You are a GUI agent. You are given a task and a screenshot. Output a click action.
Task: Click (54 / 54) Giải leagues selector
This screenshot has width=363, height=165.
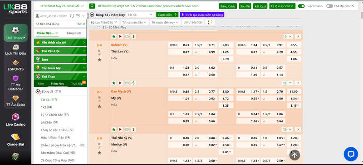(193, 23)
